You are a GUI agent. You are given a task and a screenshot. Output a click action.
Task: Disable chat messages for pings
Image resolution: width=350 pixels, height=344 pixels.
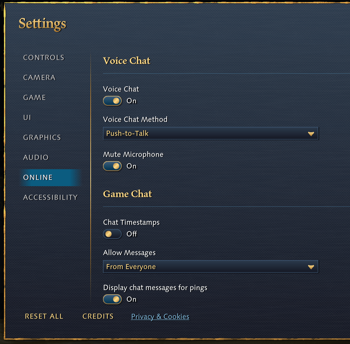112,299
